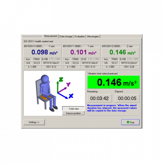Stop the running measurement
This screenshot has width=163, height=163.
pyautogui.click(x=130, y=122)
